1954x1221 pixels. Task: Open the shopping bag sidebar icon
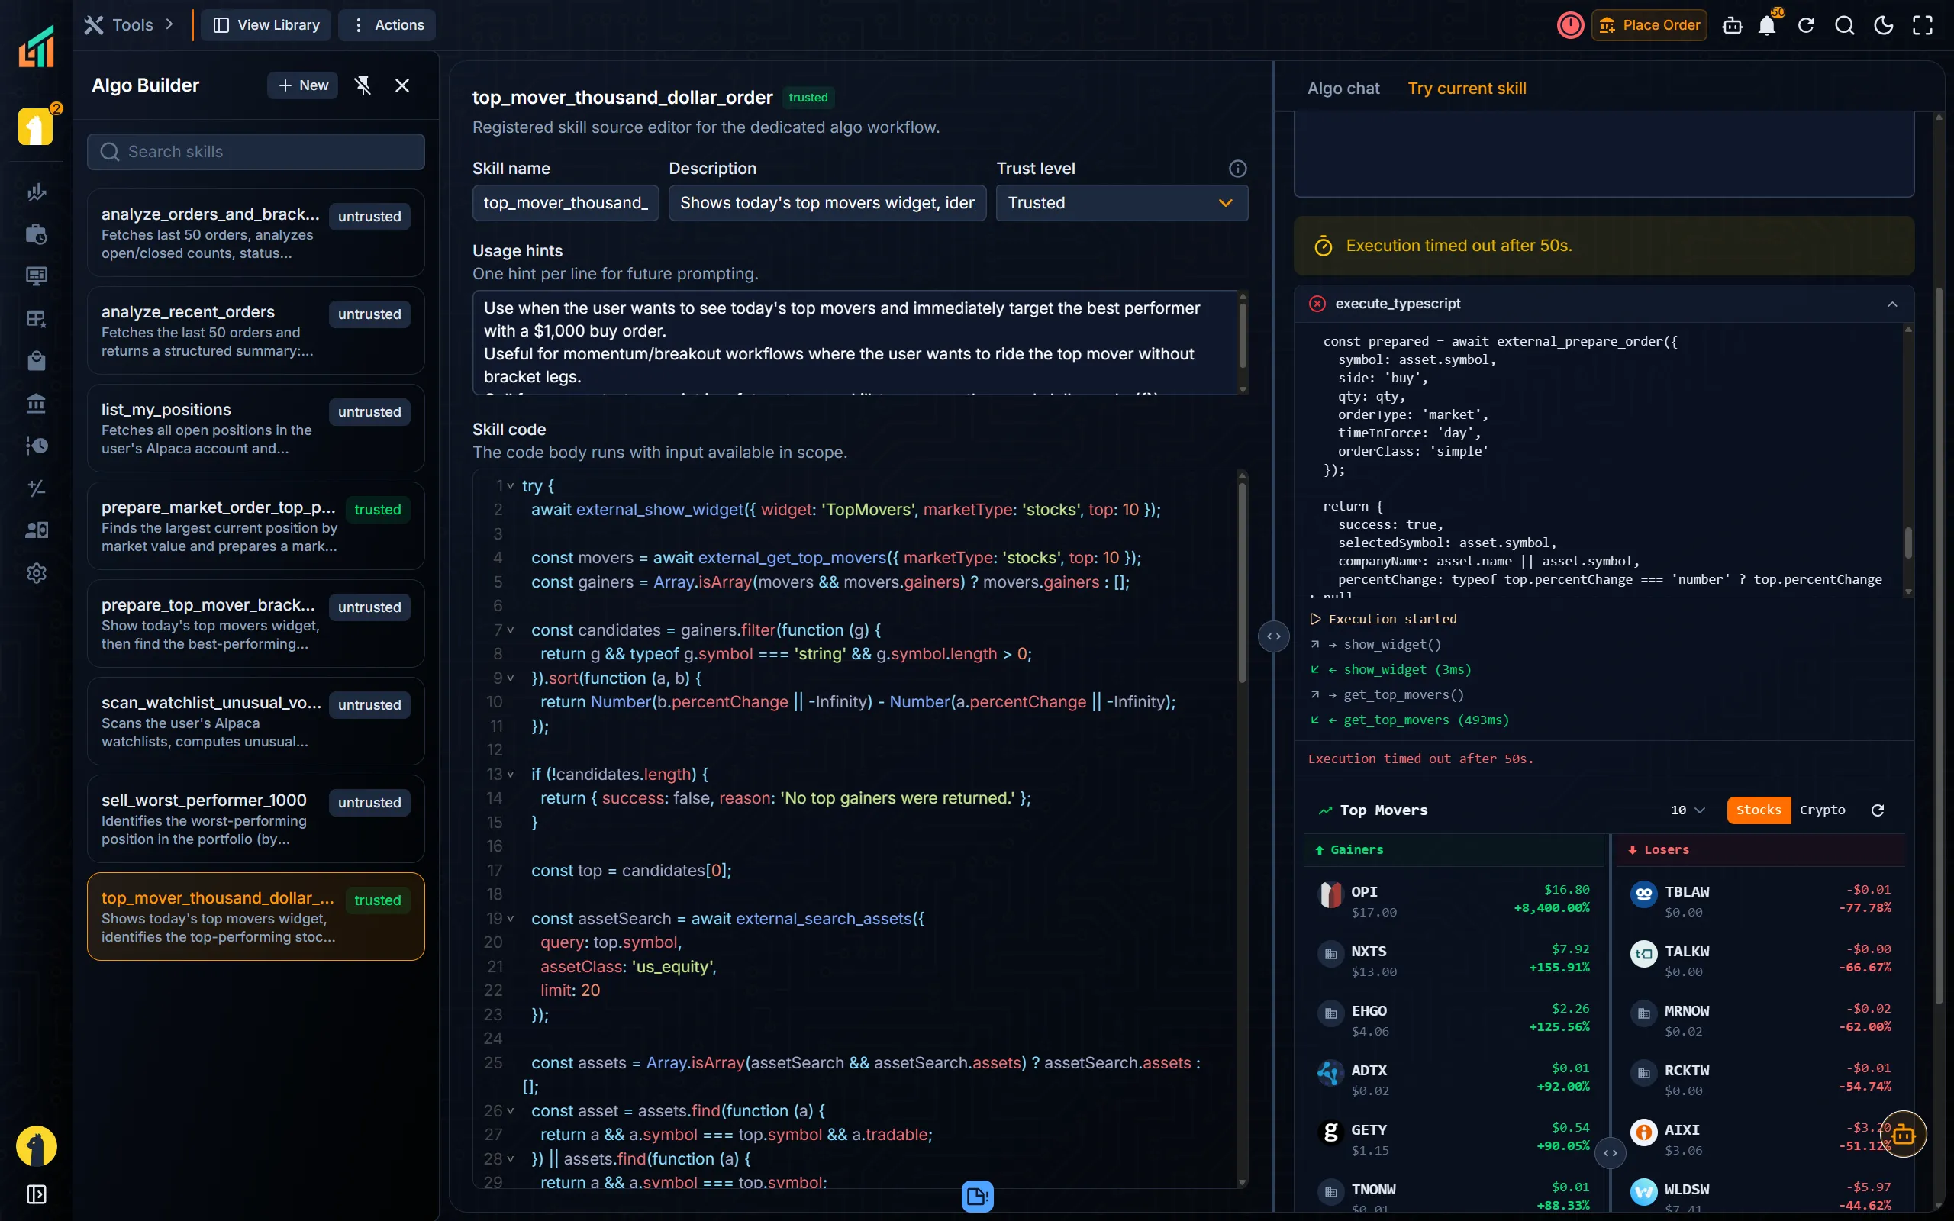(x=37, y=360)
